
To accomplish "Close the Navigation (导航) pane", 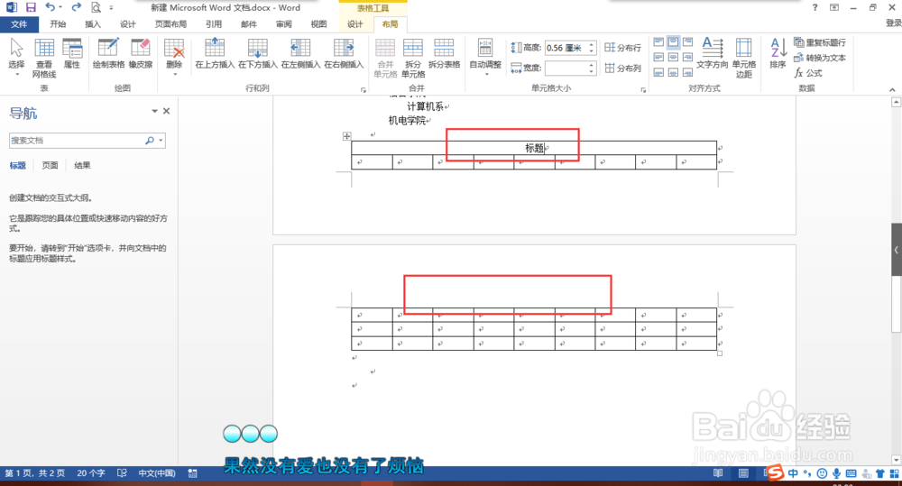I will 166,111.
